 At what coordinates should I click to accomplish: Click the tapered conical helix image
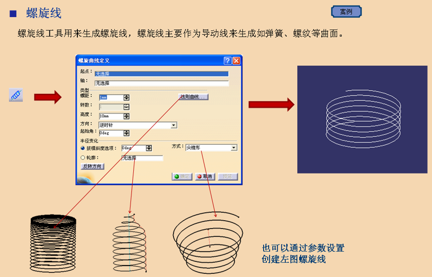[208, 243]
